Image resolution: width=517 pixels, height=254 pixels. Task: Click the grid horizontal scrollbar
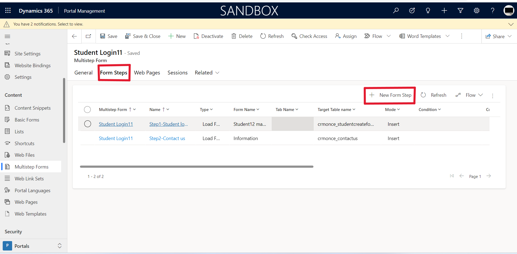click(197, 167)
